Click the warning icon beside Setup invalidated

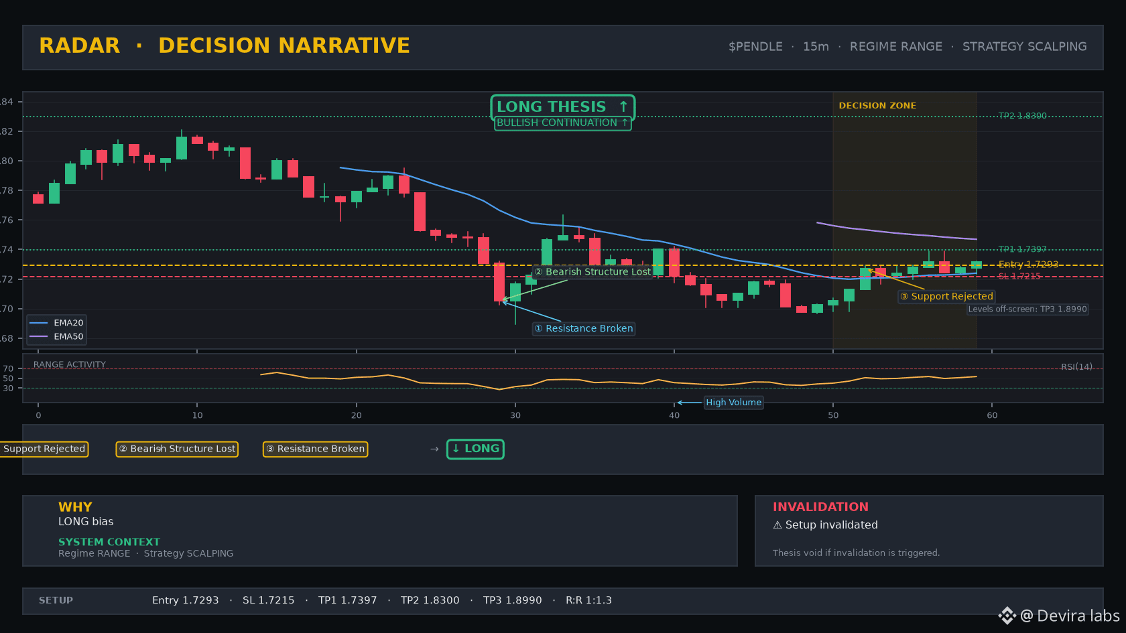(777, 525)
